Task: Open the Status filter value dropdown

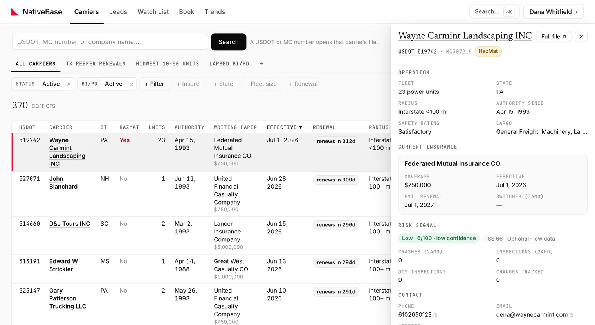Action: pos(51,84)
